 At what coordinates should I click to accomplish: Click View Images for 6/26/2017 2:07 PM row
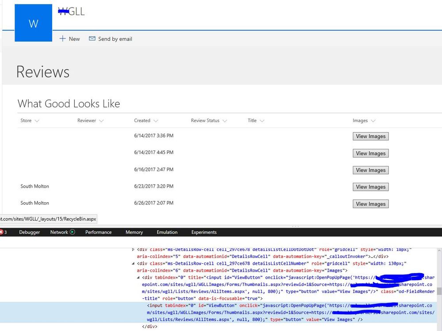[371, 204]
